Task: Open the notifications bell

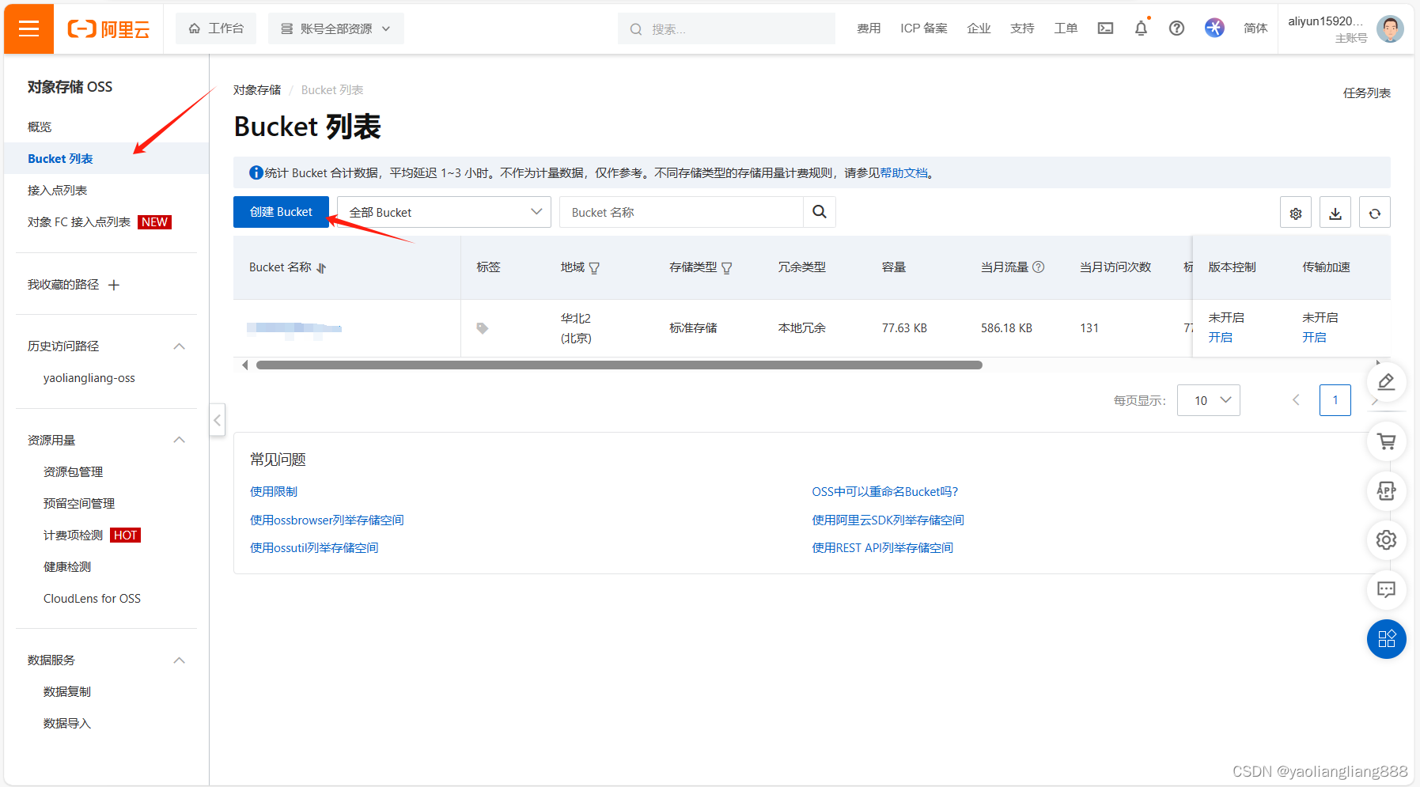Action: pos(1141,28)
